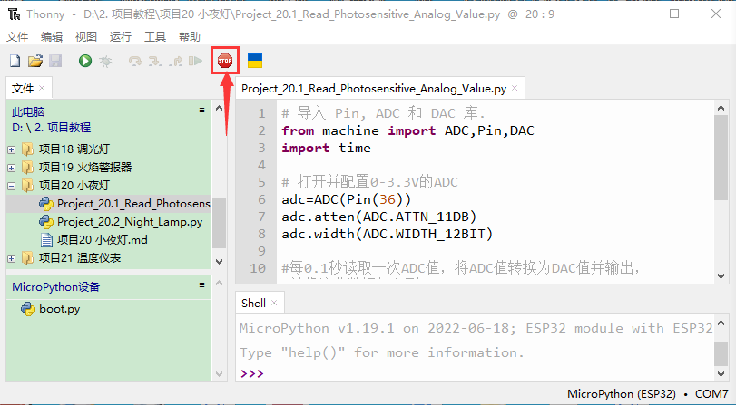Open the 此电脑 panel hamburger menu
The height and width of the screenshot is (405, 736).
(202, 110)
